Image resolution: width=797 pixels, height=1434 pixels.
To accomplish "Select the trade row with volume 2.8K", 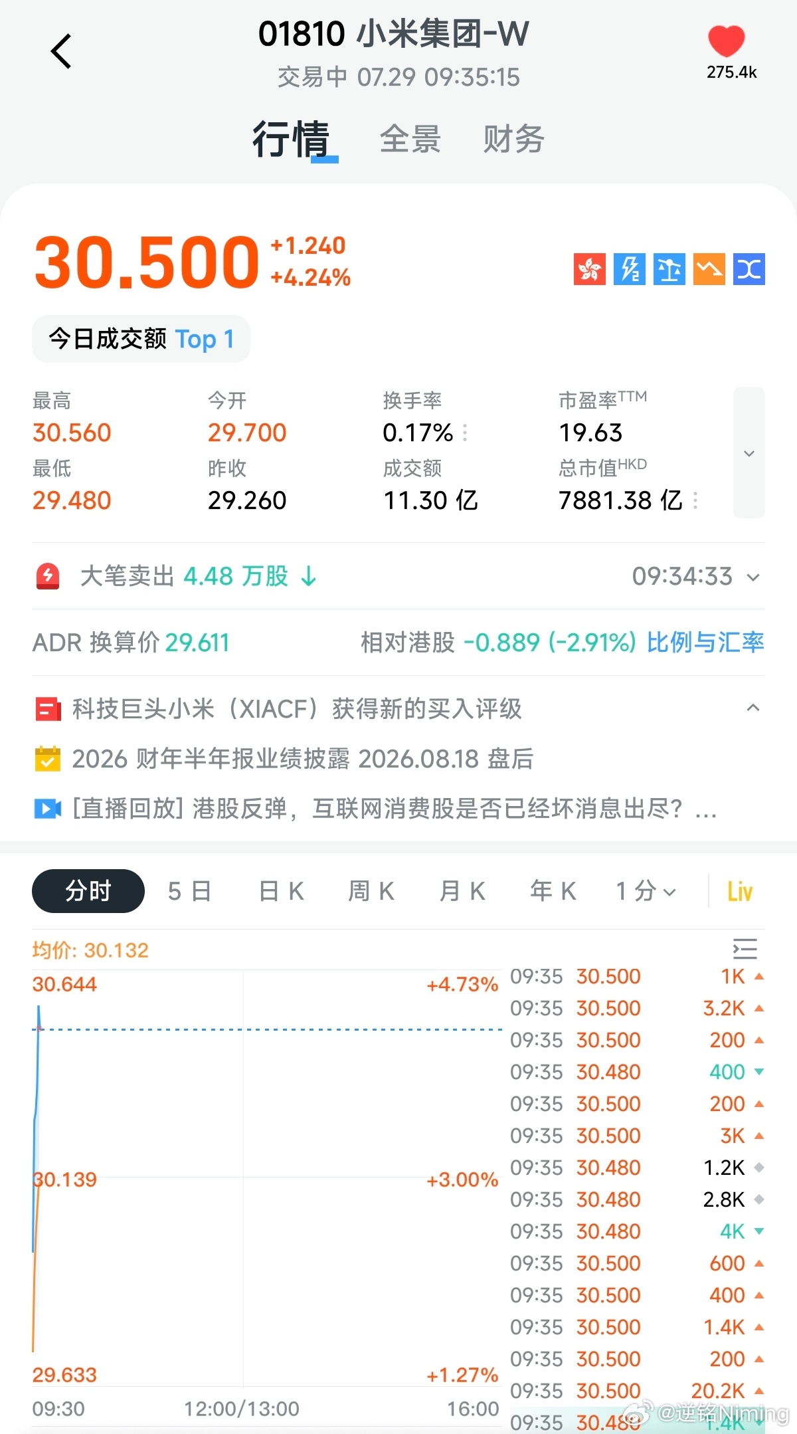I will coord(638,1199).
